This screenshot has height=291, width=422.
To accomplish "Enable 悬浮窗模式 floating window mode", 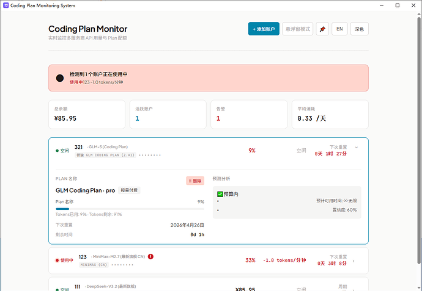I will (x=298, y=29).
